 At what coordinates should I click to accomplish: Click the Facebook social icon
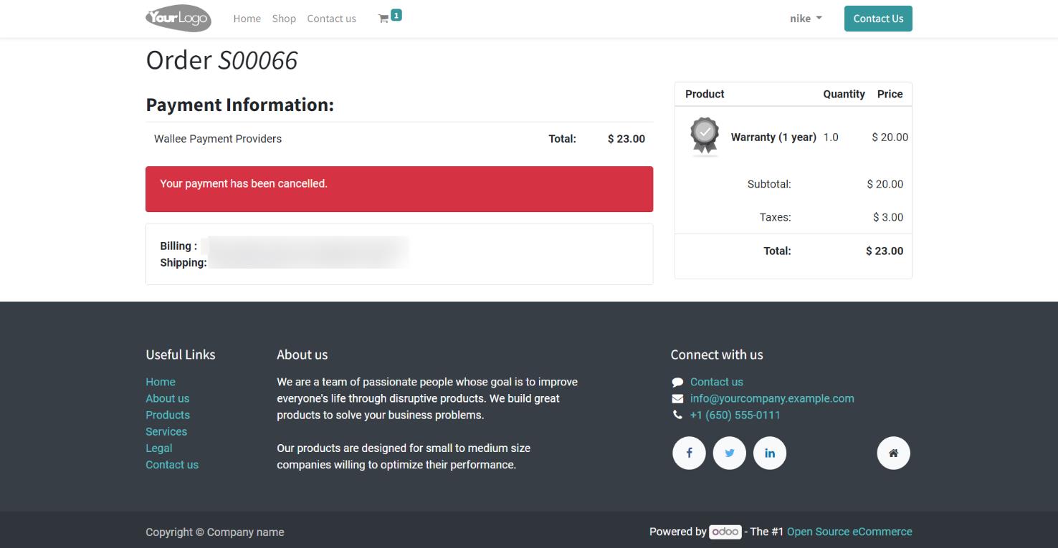(689, 453)
